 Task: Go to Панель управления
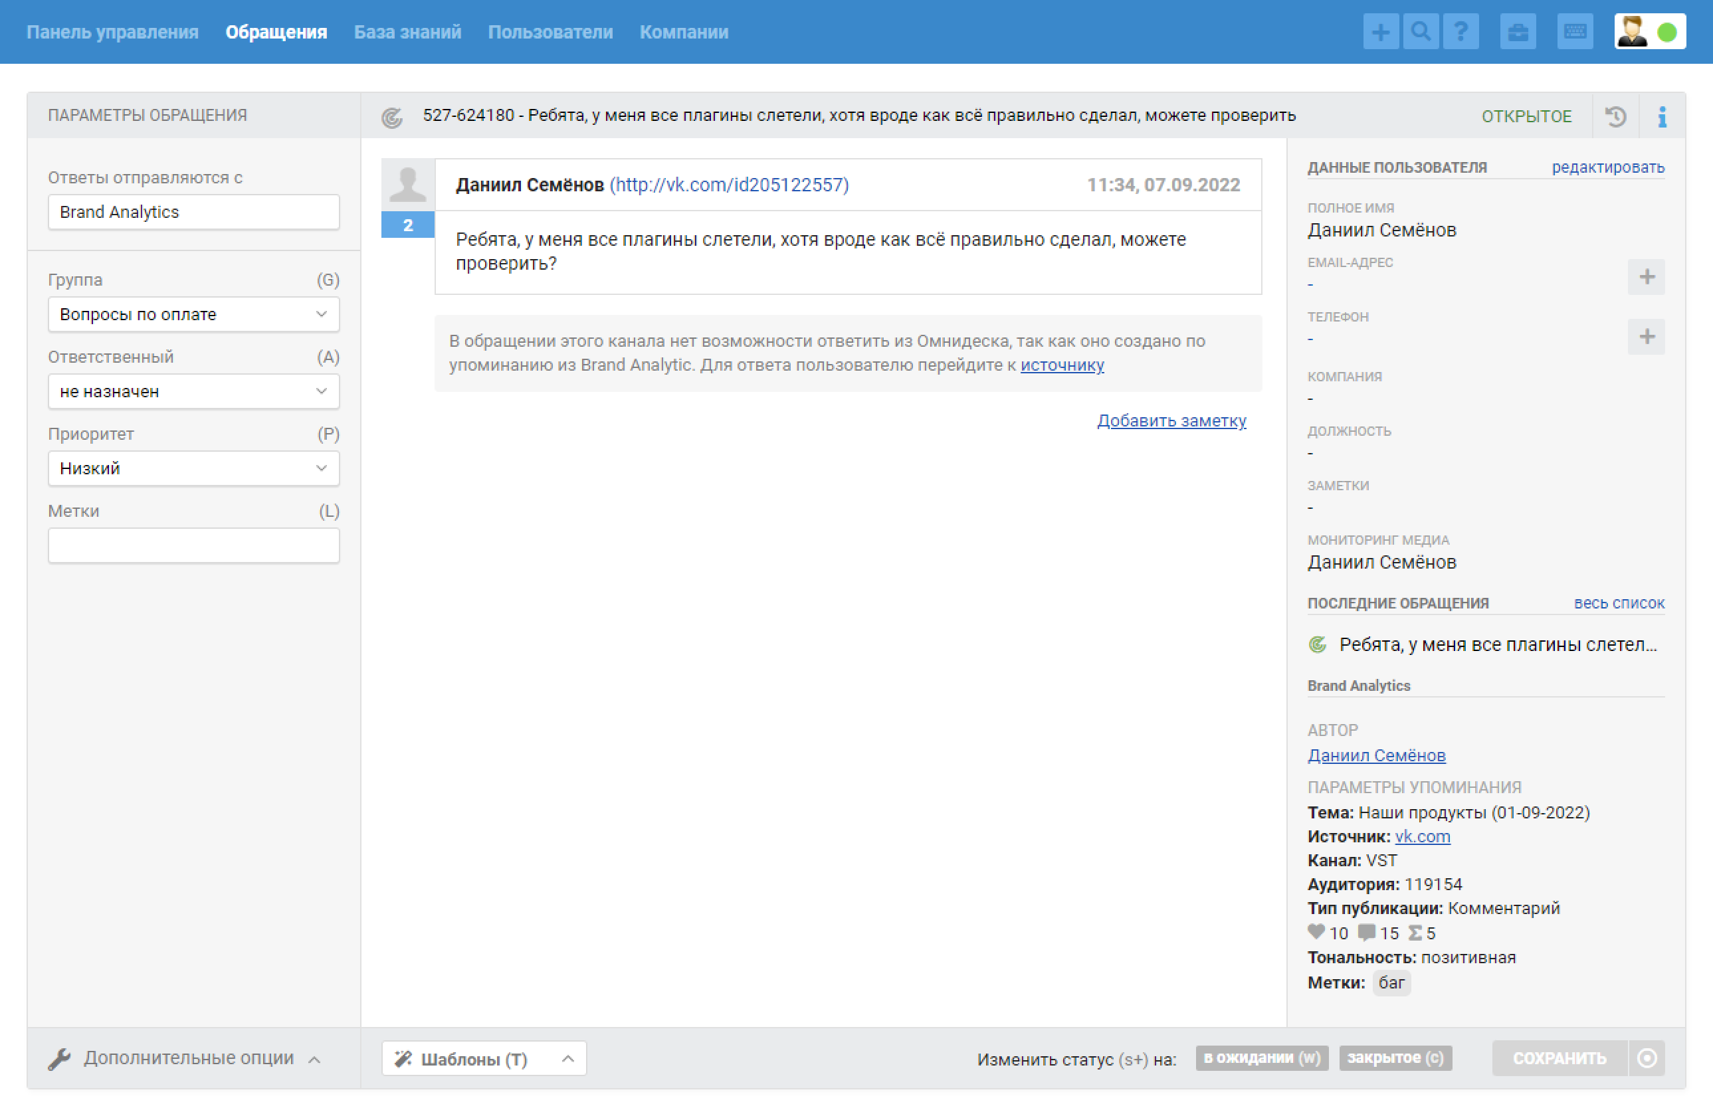112,33
